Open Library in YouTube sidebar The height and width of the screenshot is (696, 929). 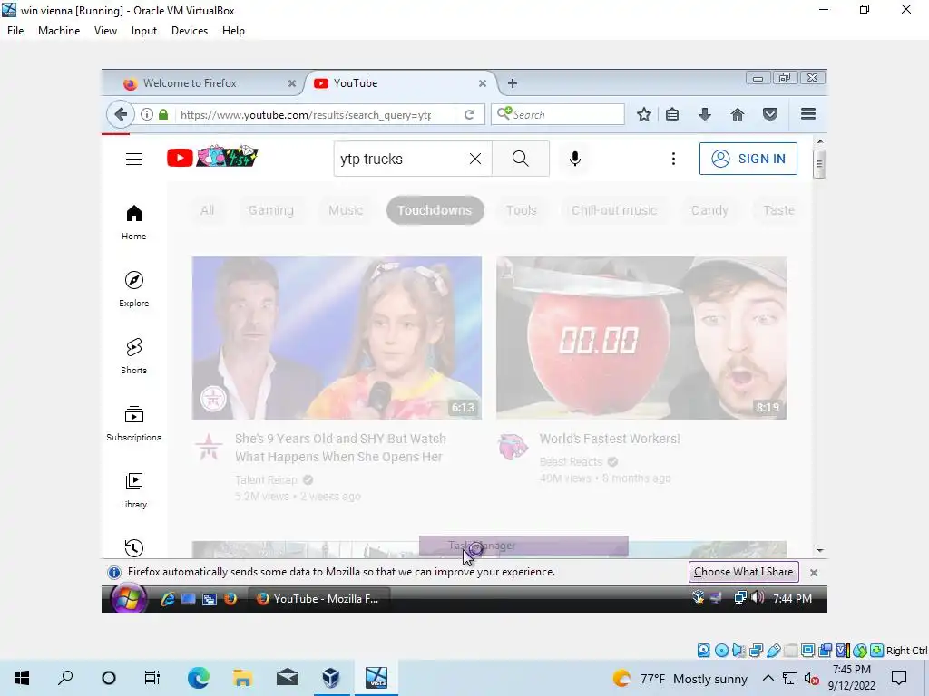pos(134,490)
